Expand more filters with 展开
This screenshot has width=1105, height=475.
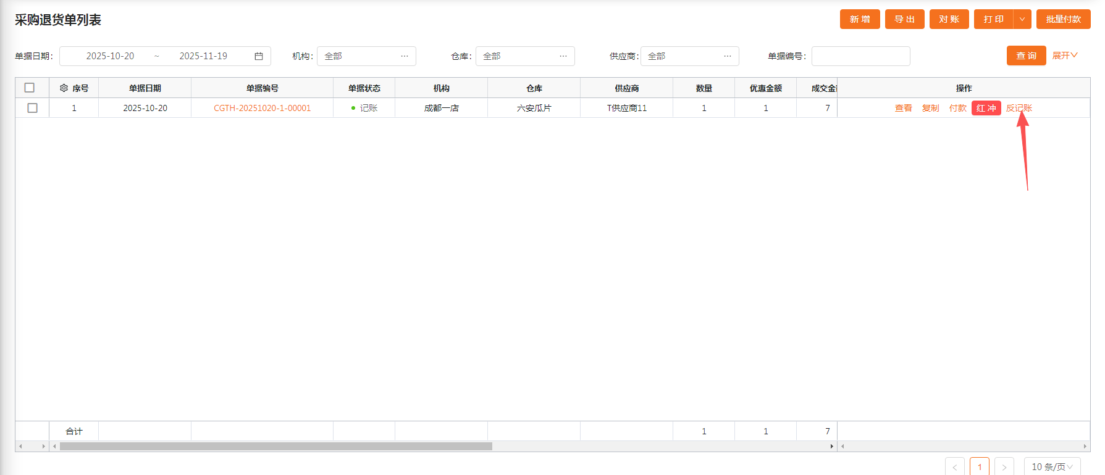click(x=1065, y=56)
